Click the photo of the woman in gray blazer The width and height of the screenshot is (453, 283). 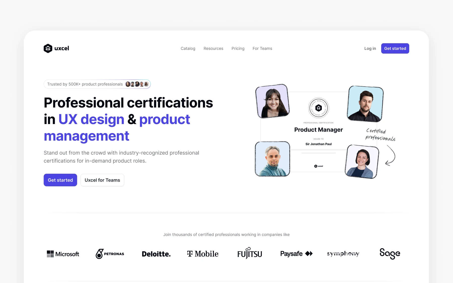click(x=362, y=161)
